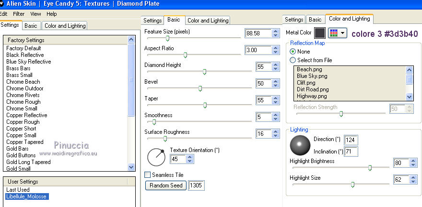Click the Bevel stepper arrows

275,83
